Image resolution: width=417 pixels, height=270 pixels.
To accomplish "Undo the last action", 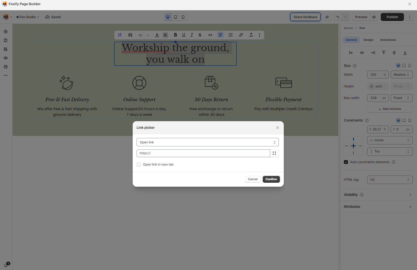I will 338,17.
